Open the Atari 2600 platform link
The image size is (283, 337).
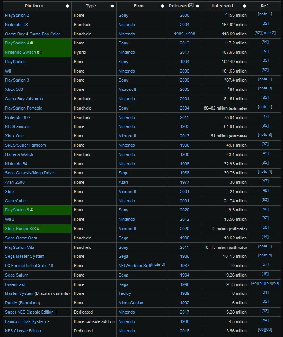pos(14,182)
